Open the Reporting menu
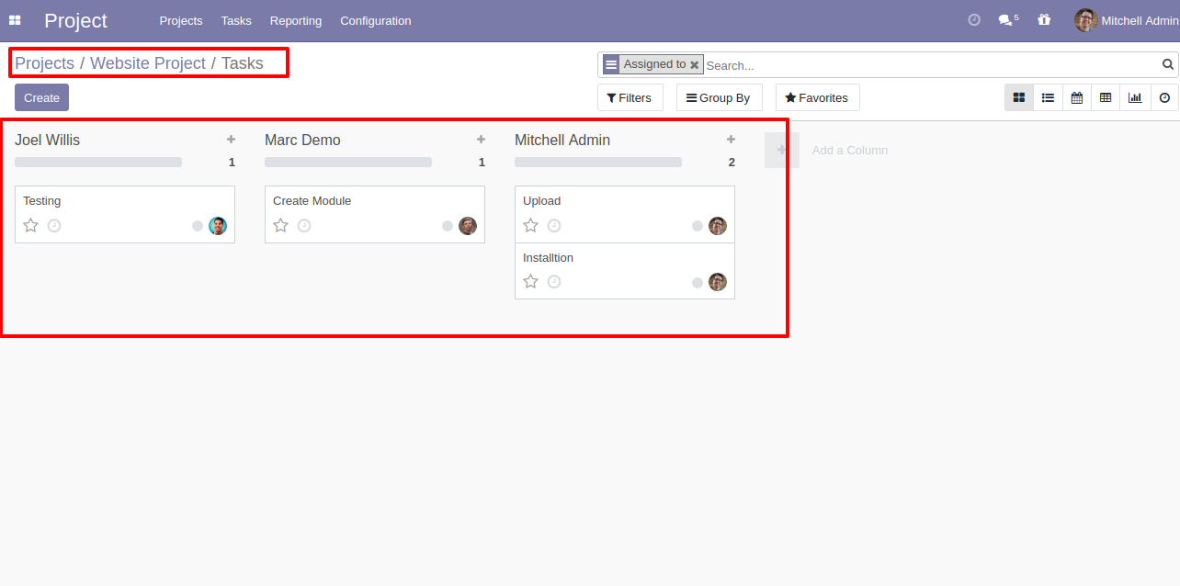The image size is (1180, 586). 296,20
